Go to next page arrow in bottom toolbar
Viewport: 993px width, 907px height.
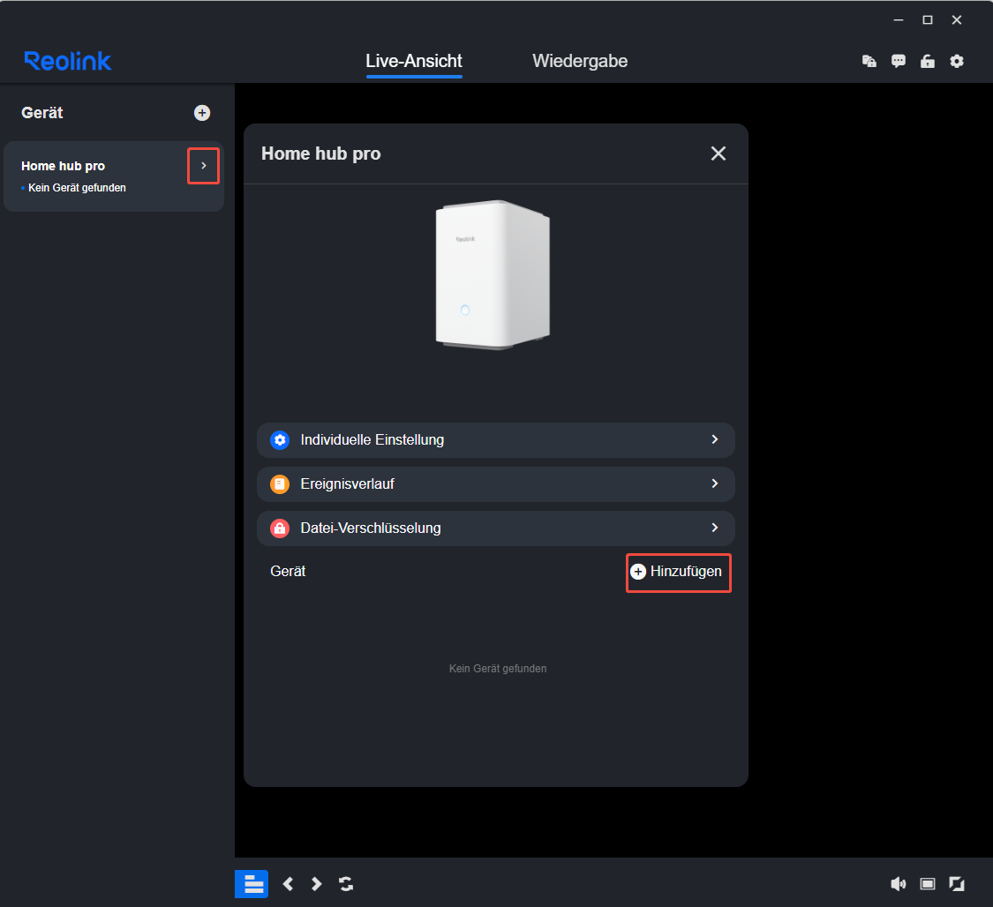coord(317,883)
